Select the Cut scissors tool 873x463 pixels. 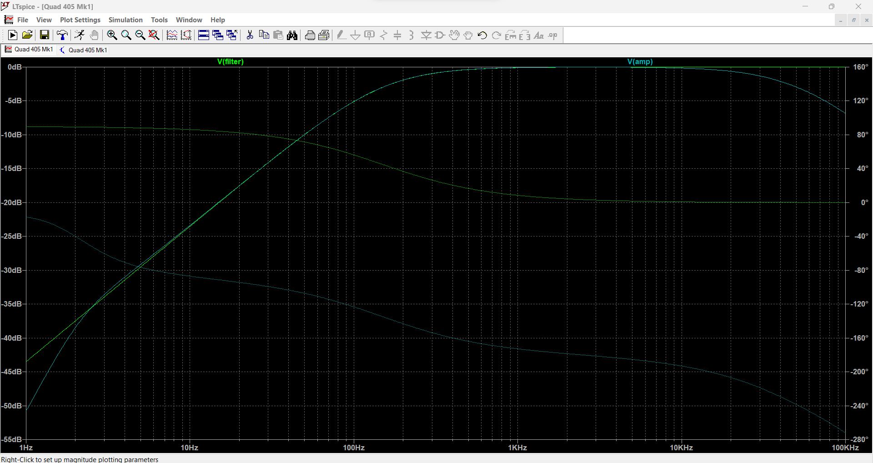(250, 35)
